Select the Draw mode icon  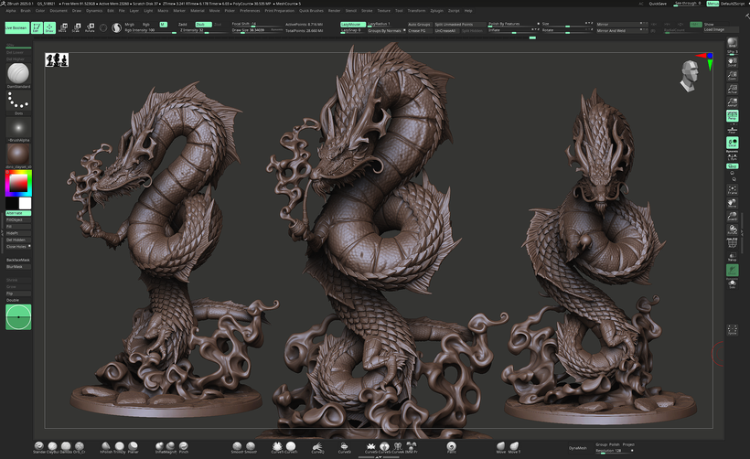[x=49, y=27]
